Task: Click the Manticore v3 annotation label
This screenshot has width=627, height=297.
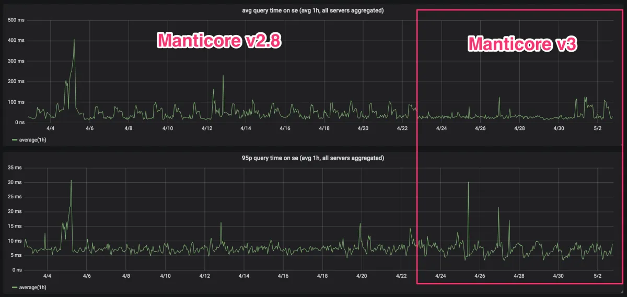Action: [521, 44]
